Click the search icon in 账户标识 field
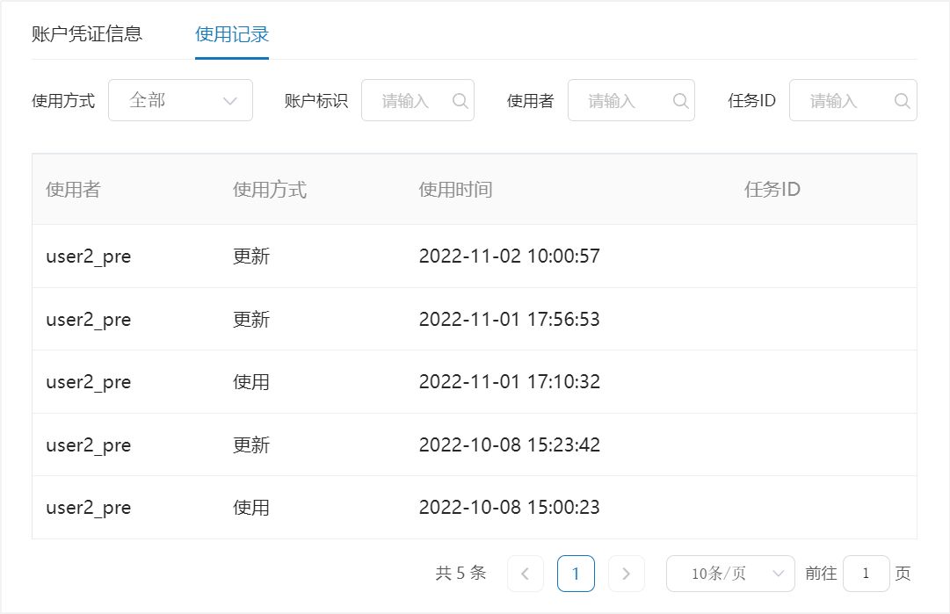 [x=460, y=101]
